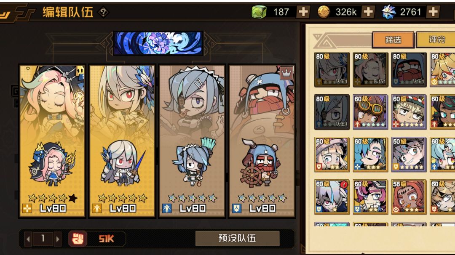455x255 pixels.
Task: Choose the 58级 red-haired hero portrait
Action: pos(409,197)
